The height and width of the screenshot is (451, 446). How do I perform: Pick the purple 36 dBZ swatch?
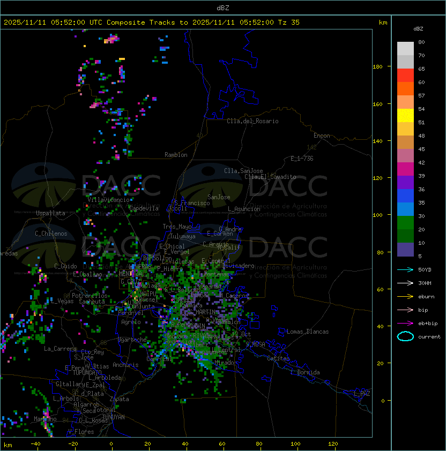pos(405,182)
